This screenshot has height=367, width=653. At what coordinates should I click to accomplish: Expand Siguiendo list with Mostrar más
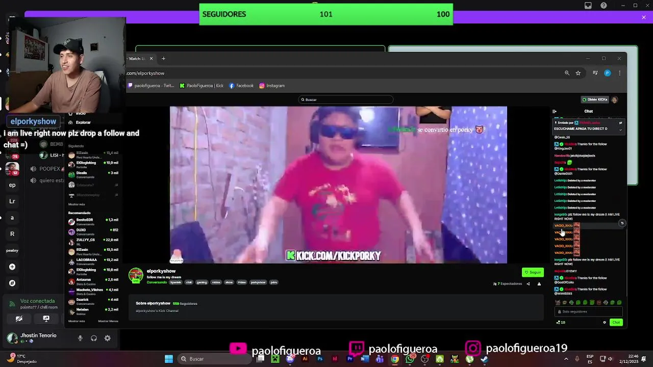tap(77, 204)
